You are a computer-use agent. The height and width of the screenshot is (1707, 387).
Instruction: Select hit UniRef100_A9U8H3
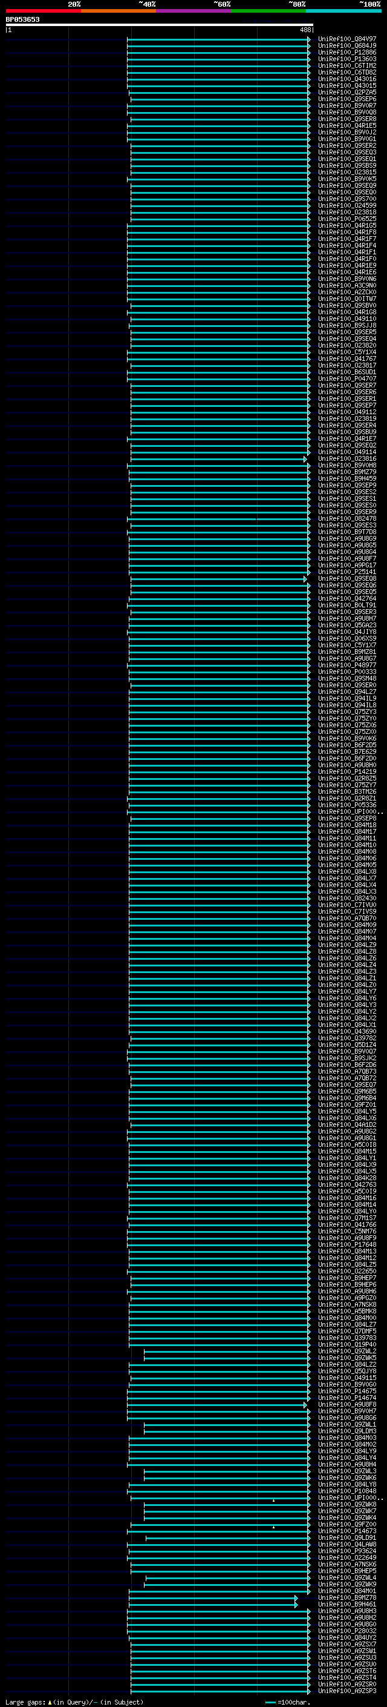coord(347,1611)
